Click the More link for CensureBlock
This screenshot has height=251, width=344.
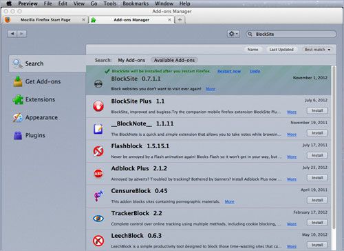[x=229, y=201]
